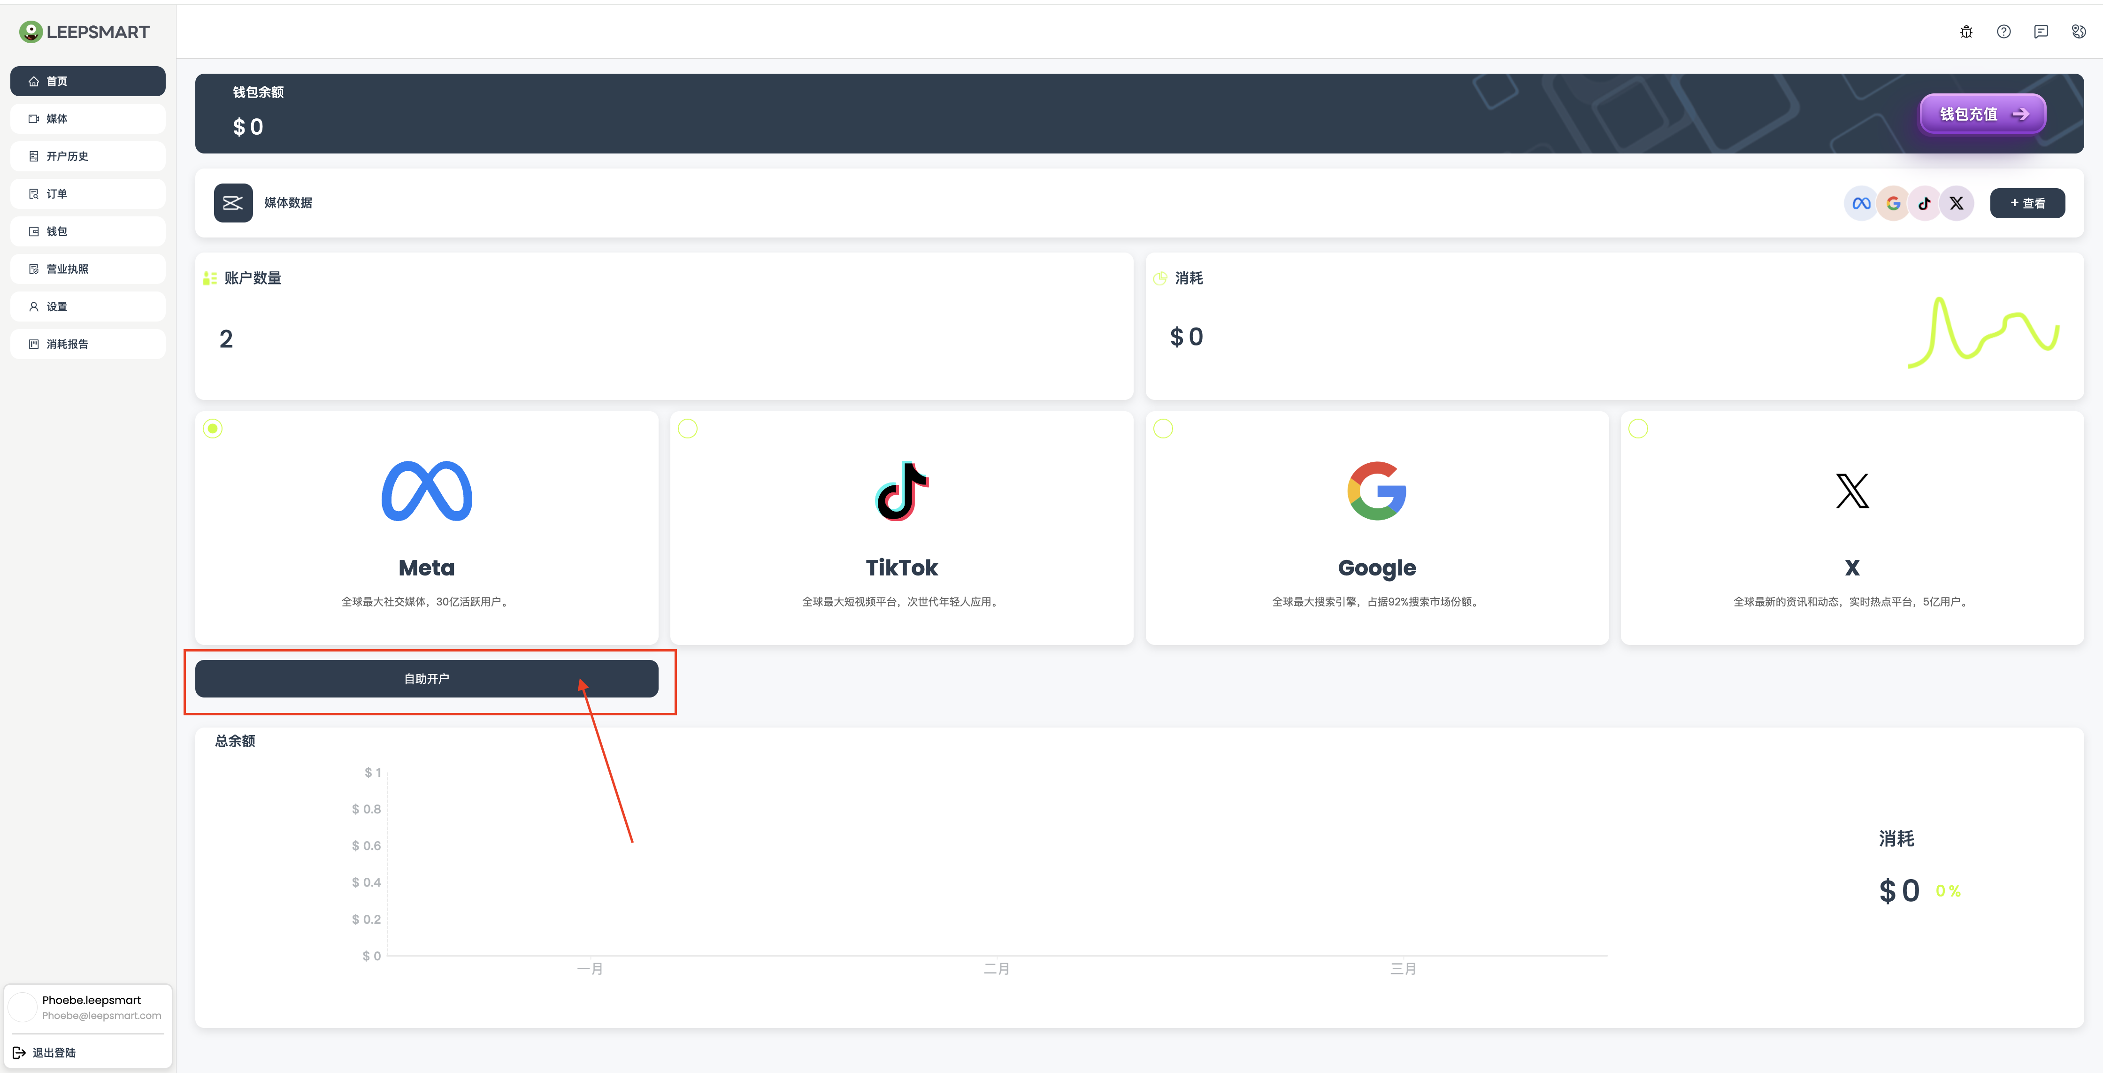Click the 账户数量 heading icon

tap(210, 278)
